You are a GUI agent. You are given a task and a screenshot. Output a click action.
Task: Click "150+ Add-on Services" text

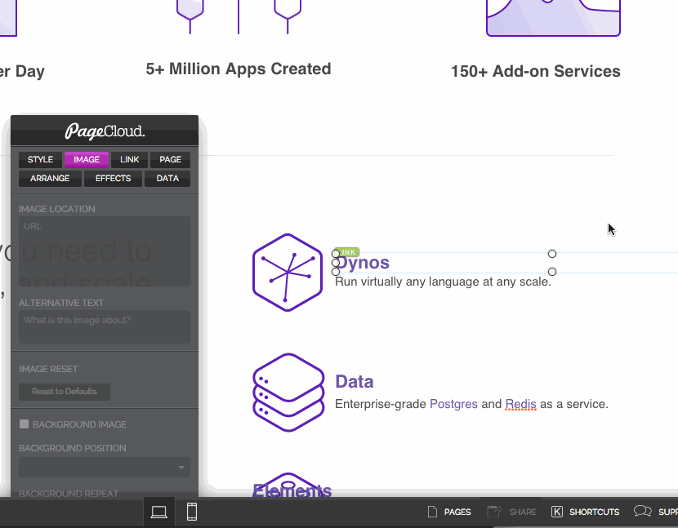point(536,71)
